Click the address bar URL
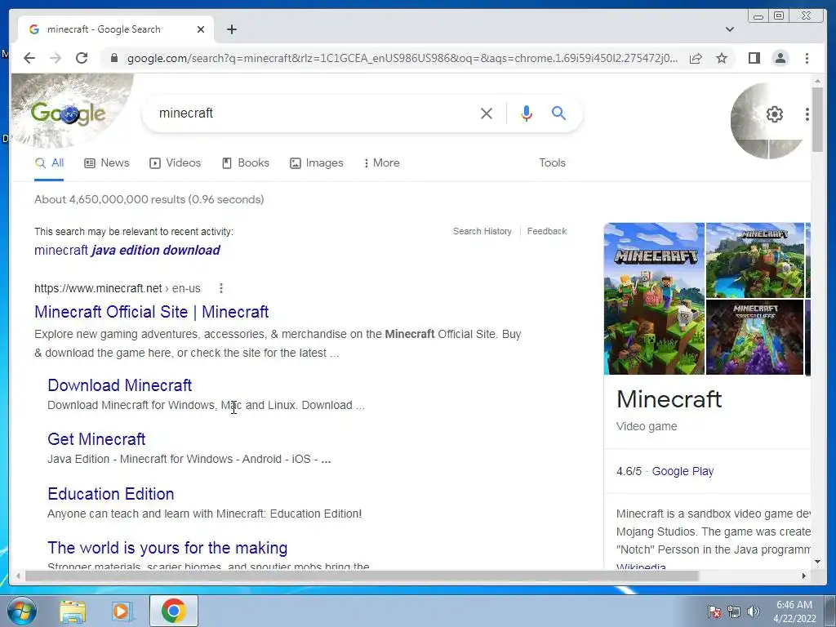This screenshot has height=627, width=836. pos(402,58)
